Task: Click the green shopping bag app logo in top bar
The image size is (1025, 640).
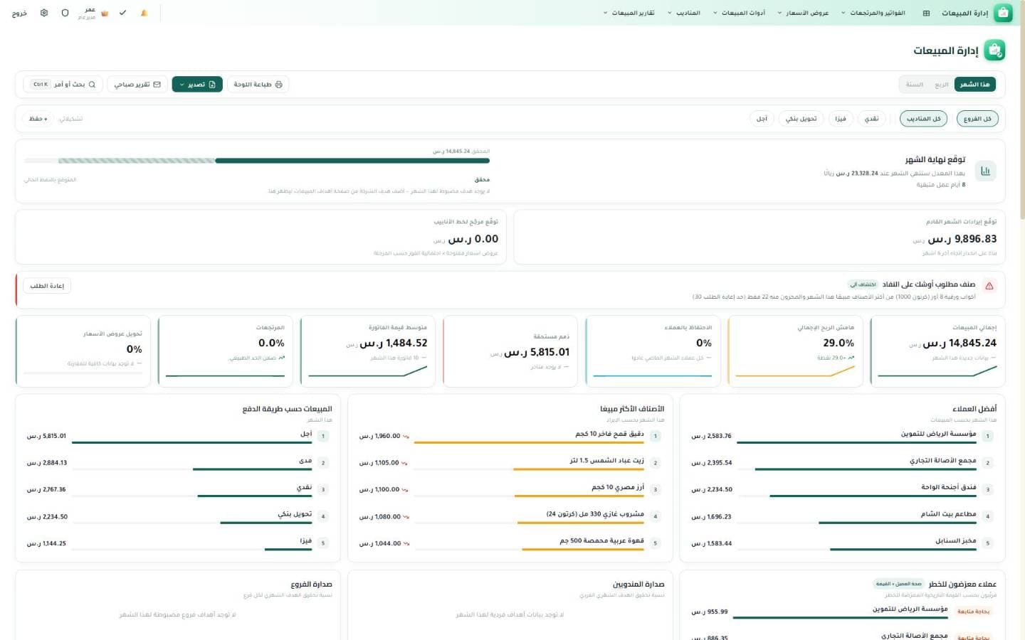Action: tap(1003, 13)
